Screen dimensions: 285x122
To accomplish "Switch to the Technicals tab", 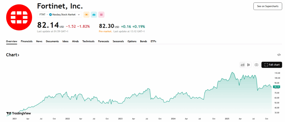I will 88,41.
